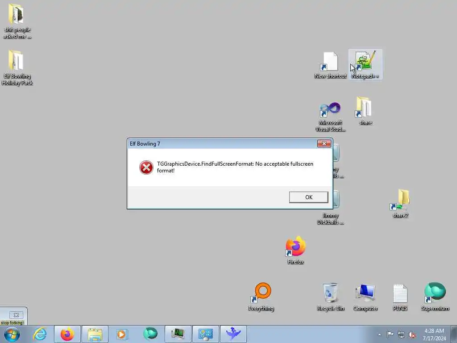Select the Supermium desktop shortcut
This screenshot has height=343, width=457.
pos(435,297)
